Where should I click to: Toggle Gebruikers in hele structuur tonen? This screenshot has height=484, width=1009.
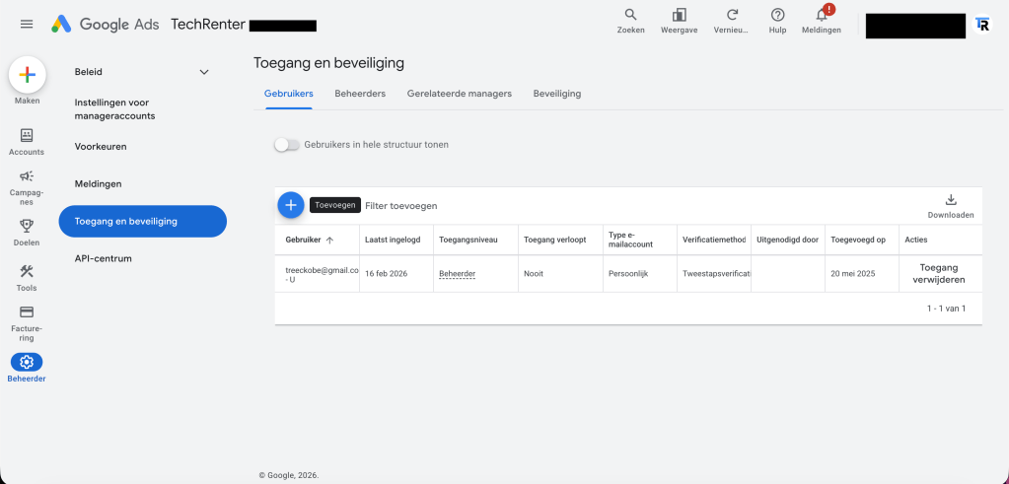[287, 145]
